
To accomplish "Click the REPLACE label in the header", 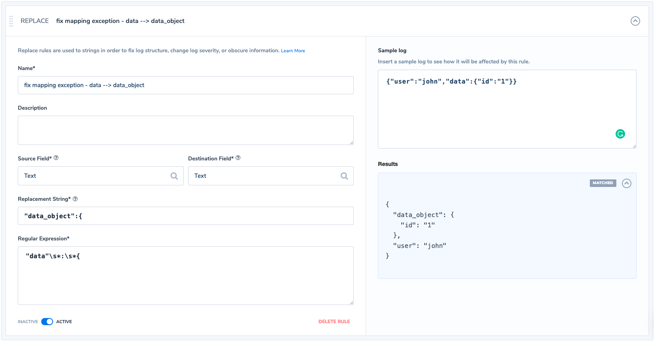I will pyautogui.click(x=35, y=21).
